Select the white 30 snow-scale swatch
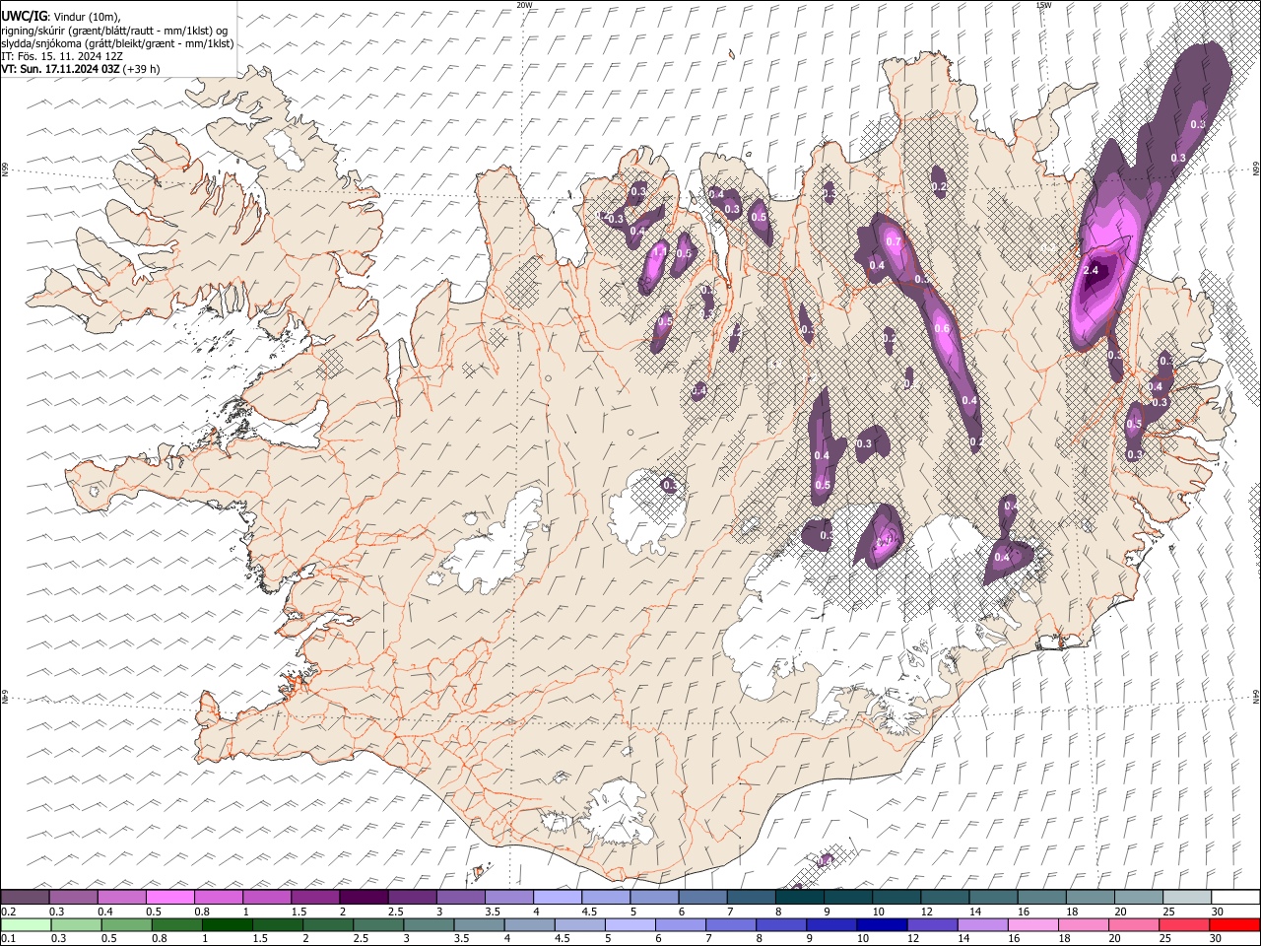This screenshot has height=946, width=1261. (x=1236, y=897)
